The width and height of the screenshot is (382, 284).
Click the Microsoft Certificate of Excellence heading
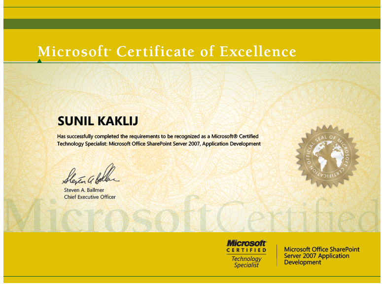point(167,51)
